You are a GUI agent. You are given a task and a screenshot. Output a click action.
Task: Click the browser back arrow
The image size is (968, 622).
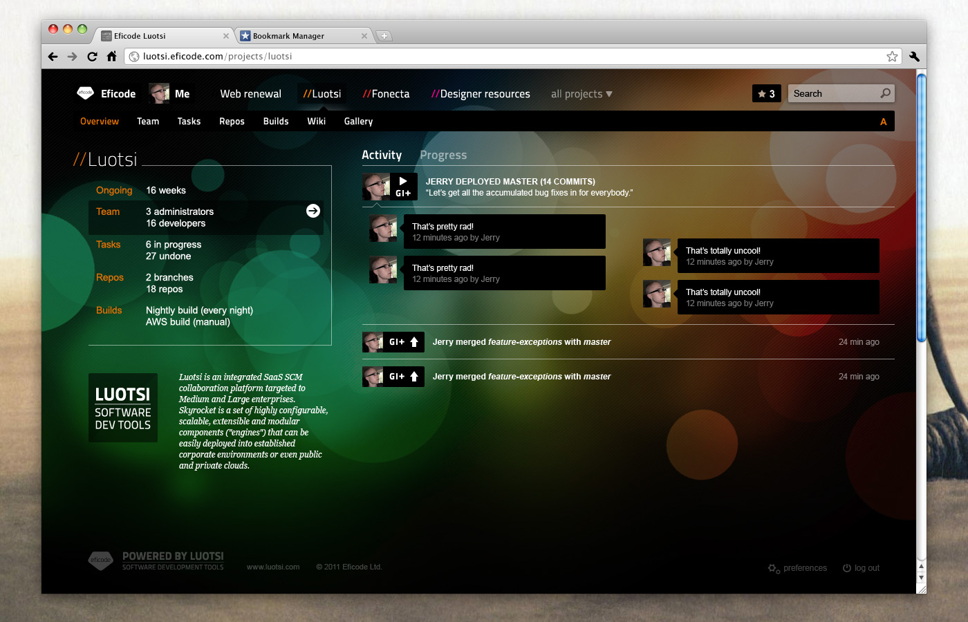53,57
